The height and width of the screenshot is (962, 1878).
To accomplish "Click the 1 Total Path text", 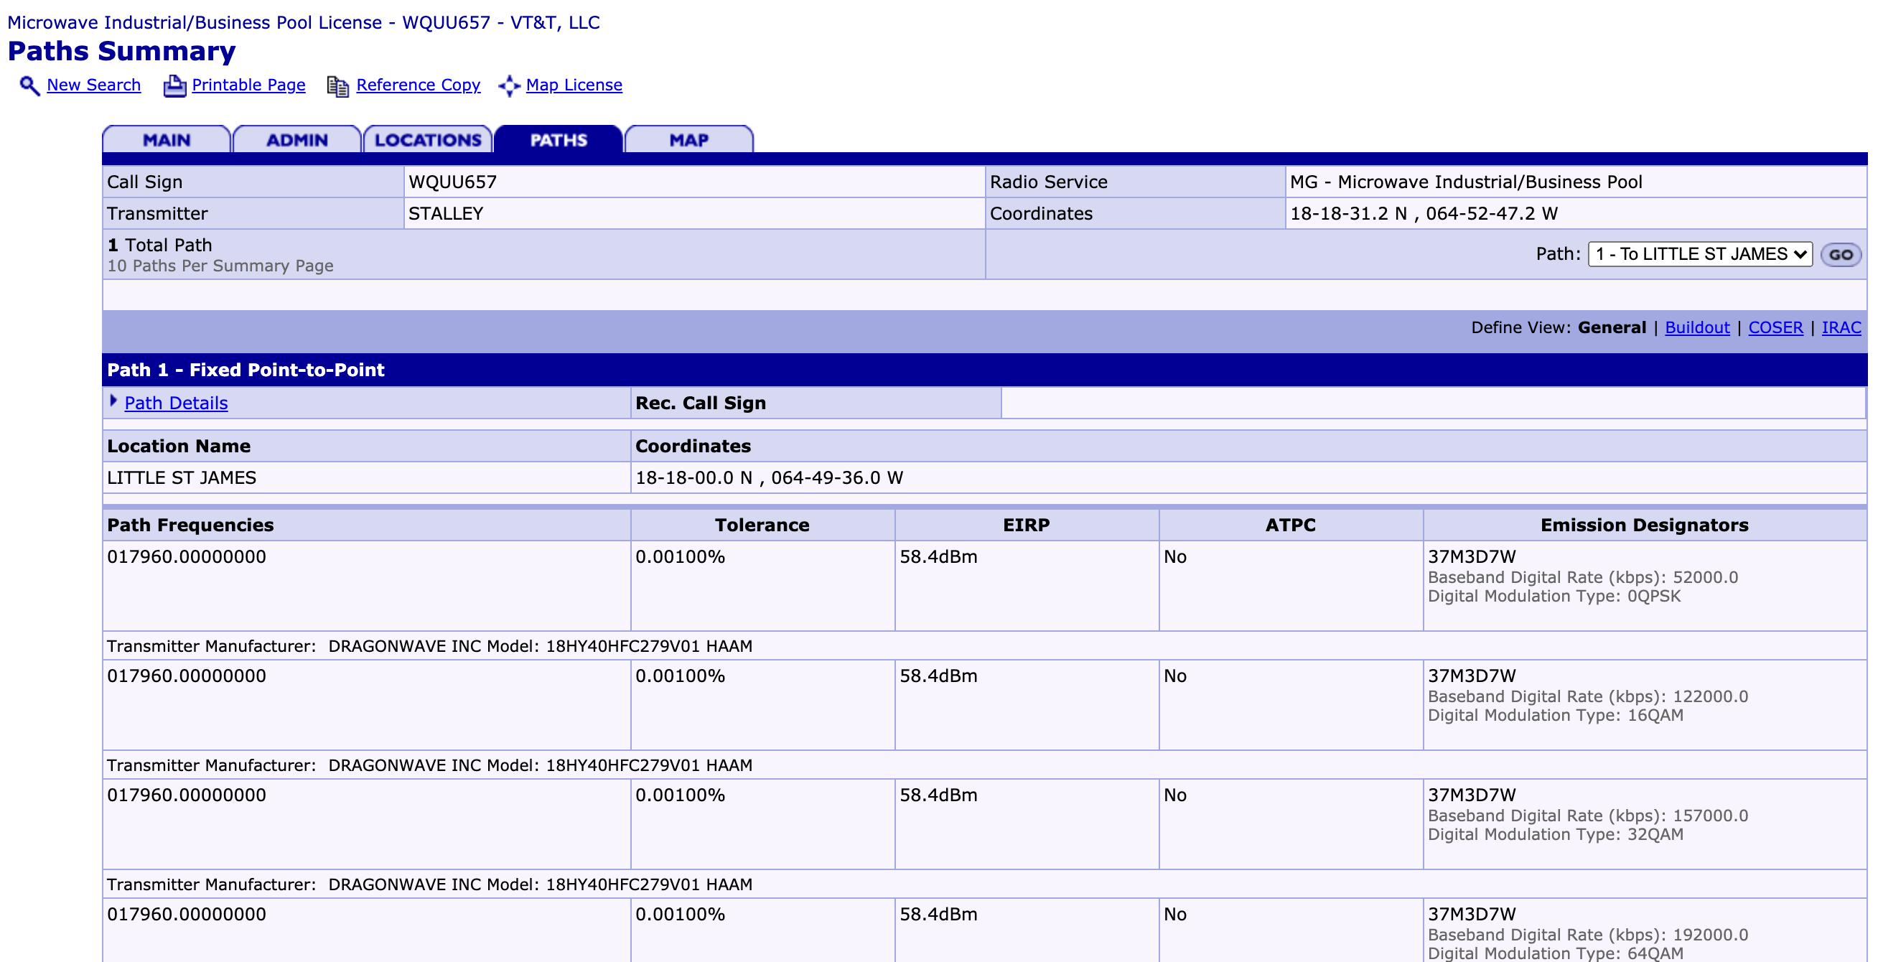I will tap(159, 246).
